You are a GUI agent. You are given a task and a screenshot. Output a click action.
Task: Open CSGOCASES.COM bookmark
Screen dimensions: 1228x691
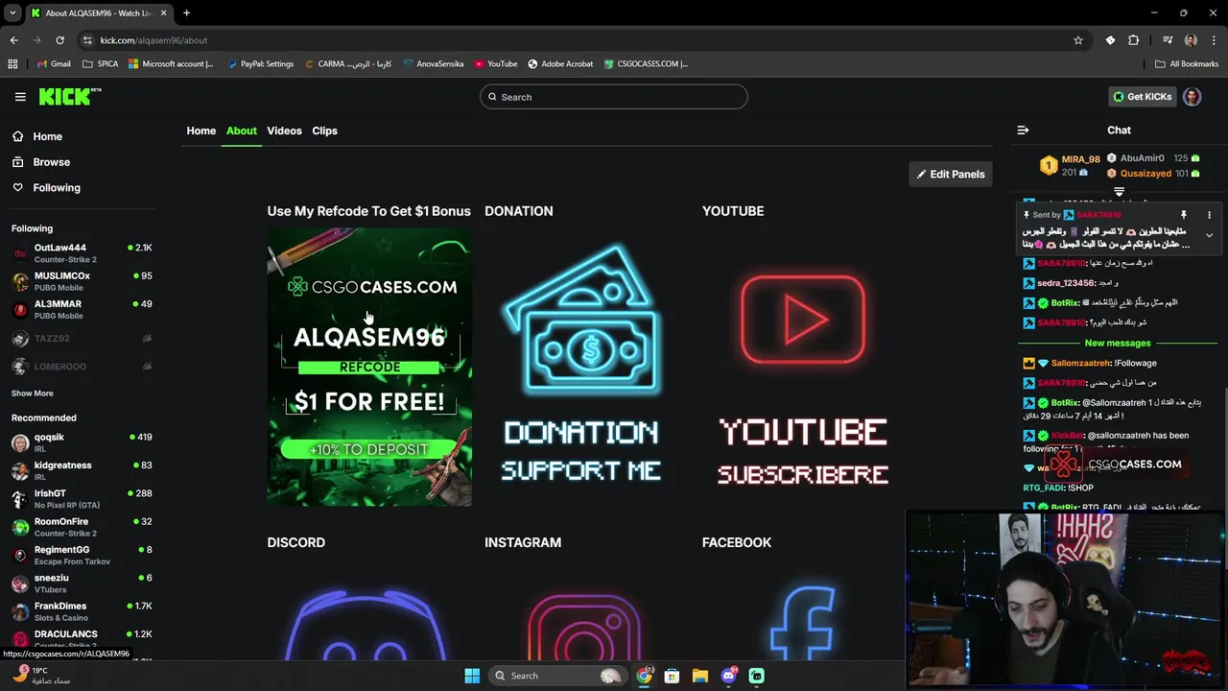pos(645,64)
